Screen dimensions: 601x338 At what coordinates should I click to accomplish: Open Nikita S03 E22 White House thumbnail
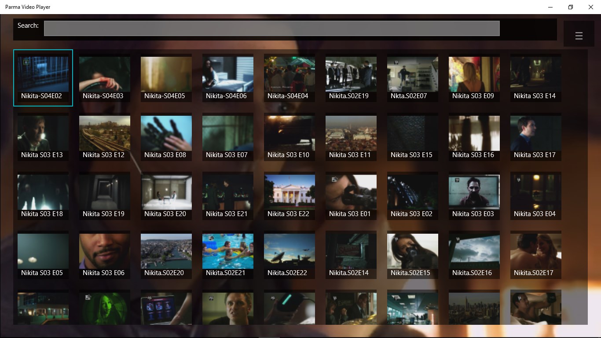coord(290,196)
